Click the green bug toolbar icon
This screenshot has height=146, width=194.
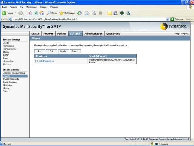[122, 13]
